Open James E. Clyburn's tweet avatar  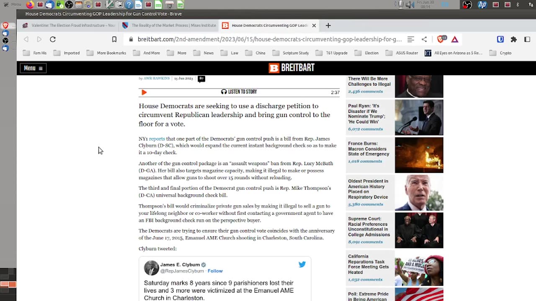point(151,268)
